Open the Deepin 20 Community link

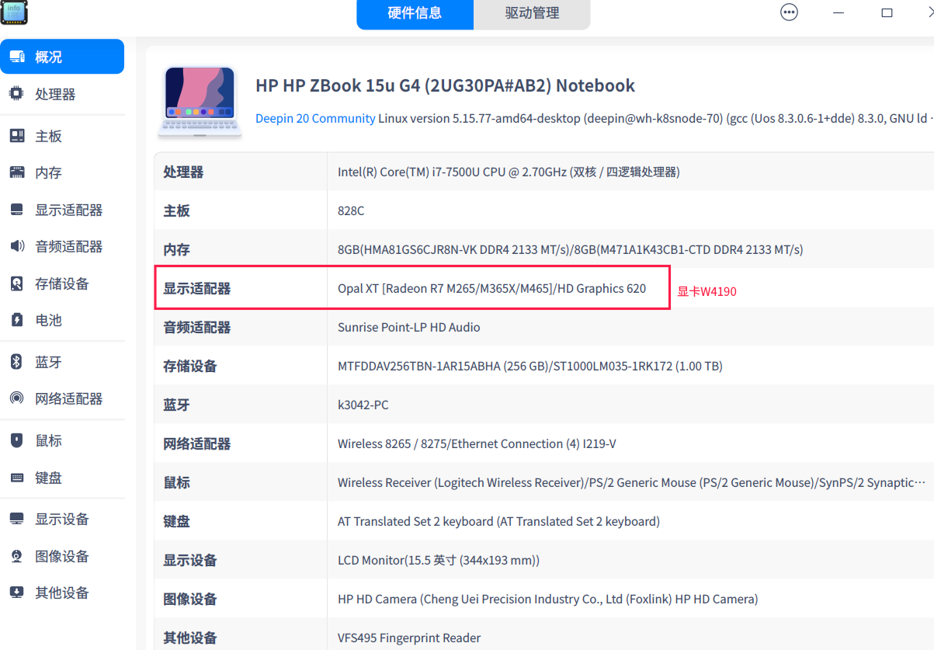coord(314,118)
